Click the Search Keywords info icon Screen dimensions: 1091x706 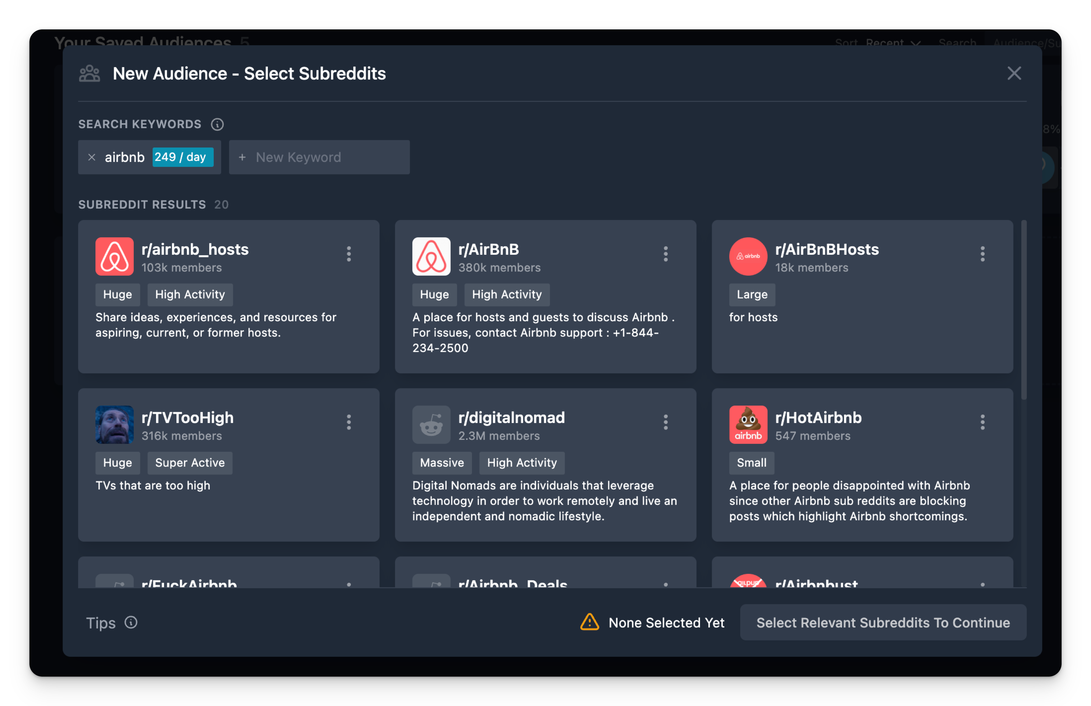pyautogui.click(x=217, y=124)
